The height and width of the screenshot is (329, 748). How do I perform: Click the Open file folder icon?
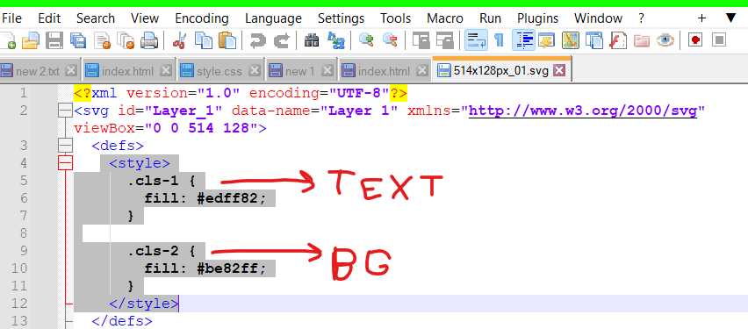31,40
